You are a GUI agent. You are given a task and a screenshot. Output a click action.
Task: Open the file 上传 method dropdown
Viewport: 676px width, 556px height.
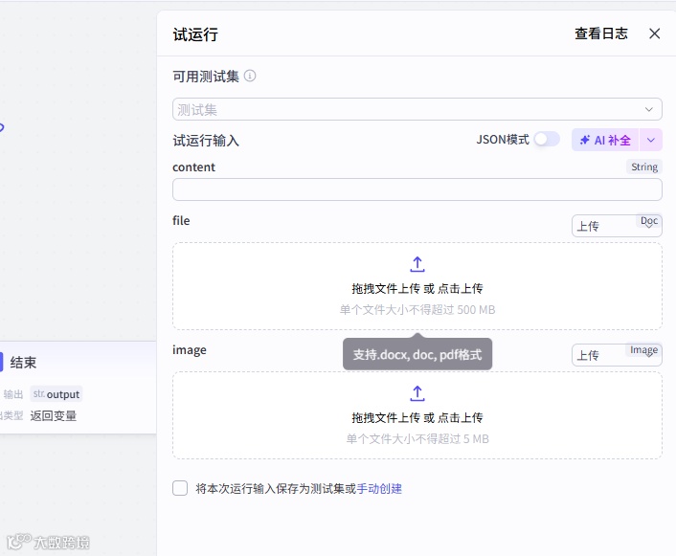coord(617,226)
